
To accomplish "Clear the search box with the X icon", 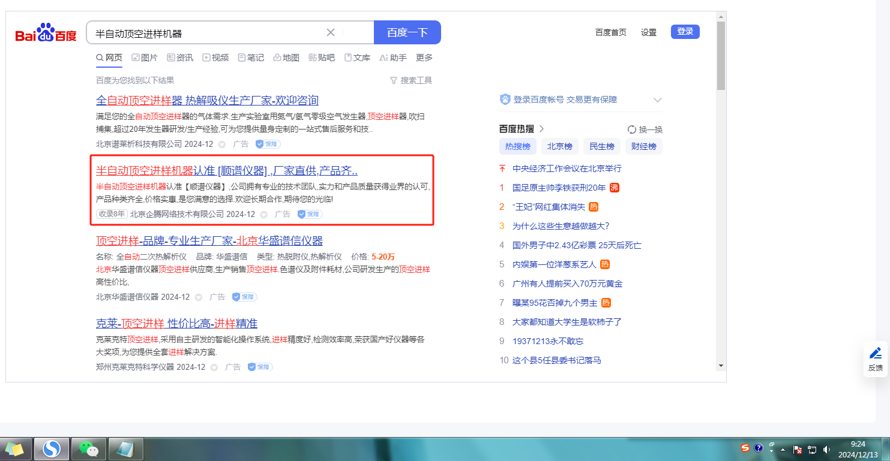I will [331, 32].
